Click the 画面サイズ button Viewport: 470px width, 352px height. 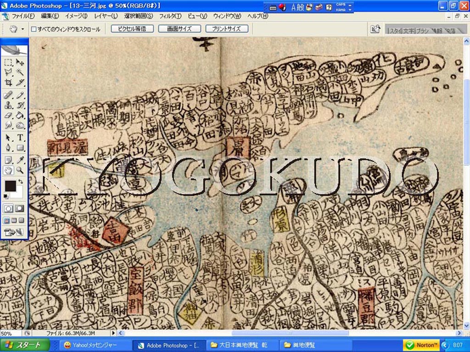point(179,29)
